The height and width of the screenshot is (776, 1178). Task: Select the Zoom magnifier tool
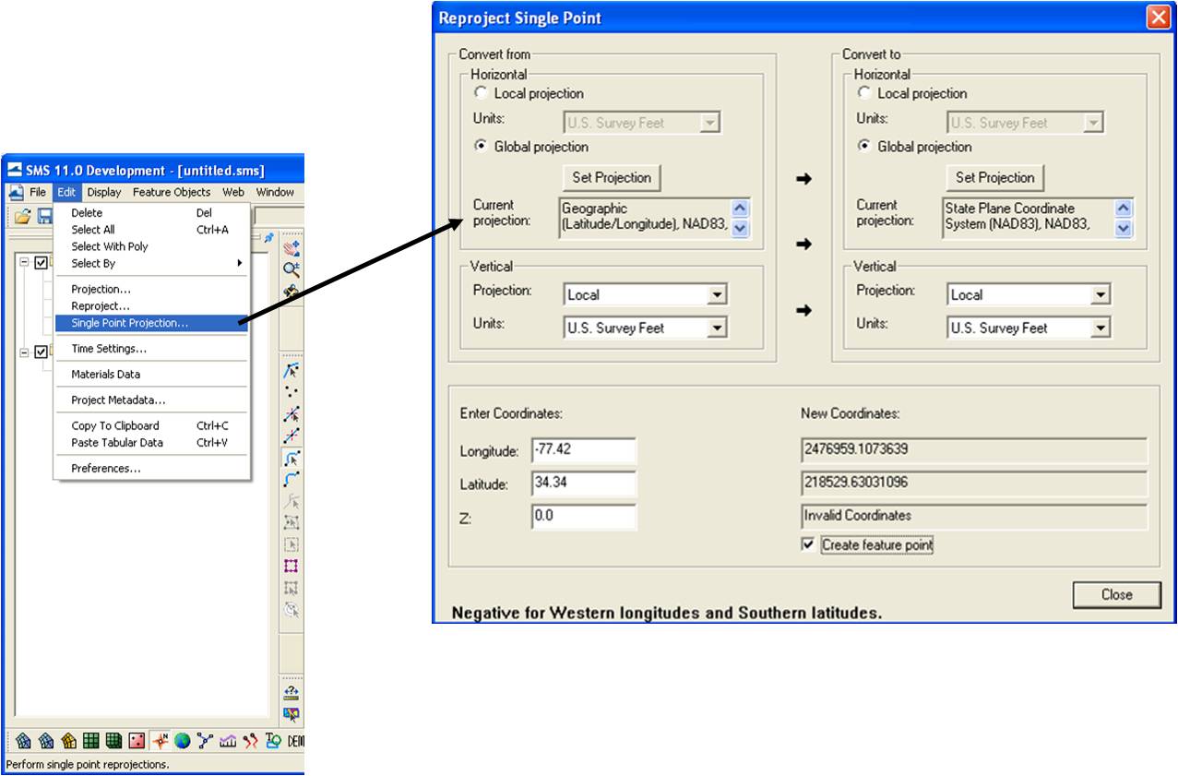click(292, 269)
